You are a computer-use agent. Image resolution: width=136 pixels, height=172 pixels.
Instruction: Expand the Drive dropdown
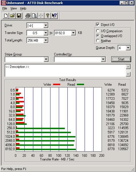(x=46, y=25)
